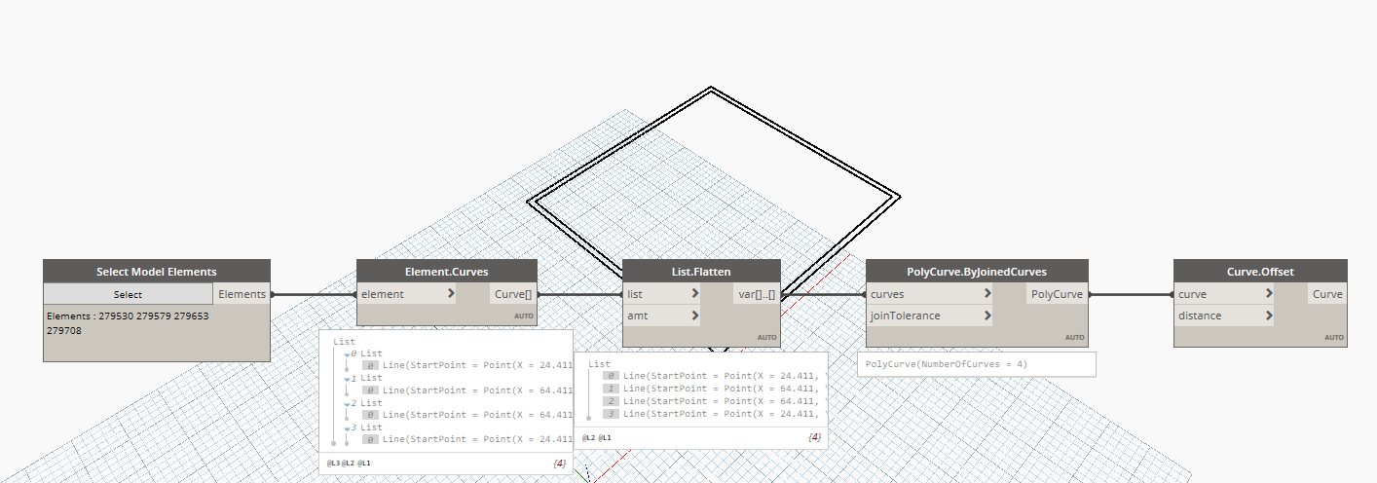Image resolution: width=1377 pixels, height=483 pixels.
Task: Select the Element.Curves node title
Action: pyautogui.click(x=447, y=272)
